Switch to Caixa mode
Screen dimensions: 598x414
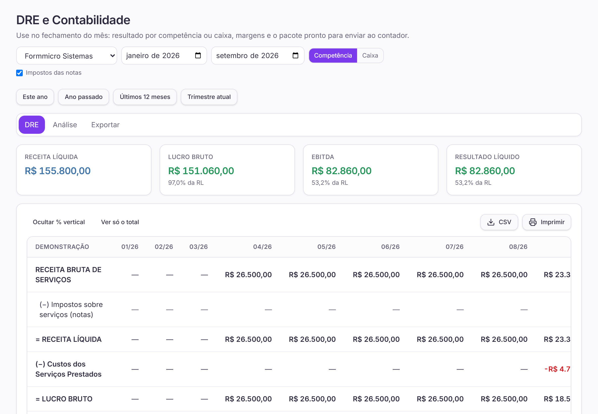tap(370, 56)
